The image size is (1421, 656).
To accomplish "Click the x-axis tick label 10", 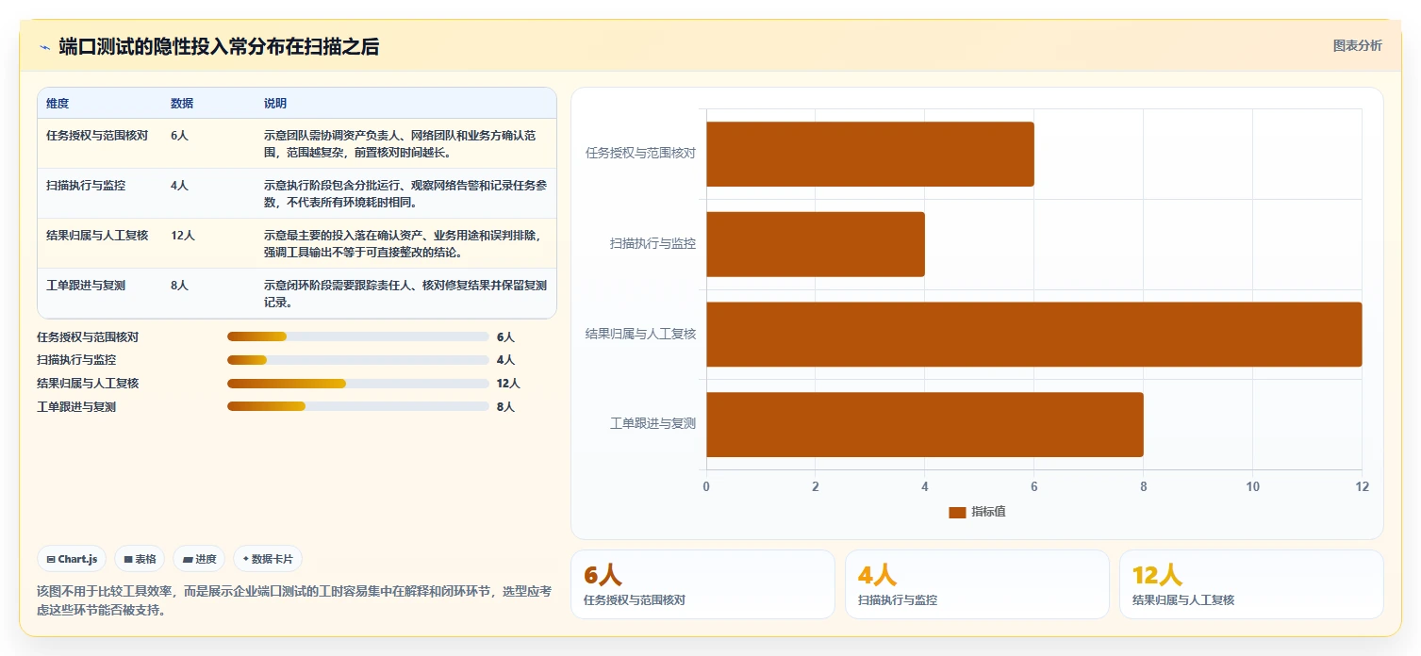I will [x=1252, y=486].
